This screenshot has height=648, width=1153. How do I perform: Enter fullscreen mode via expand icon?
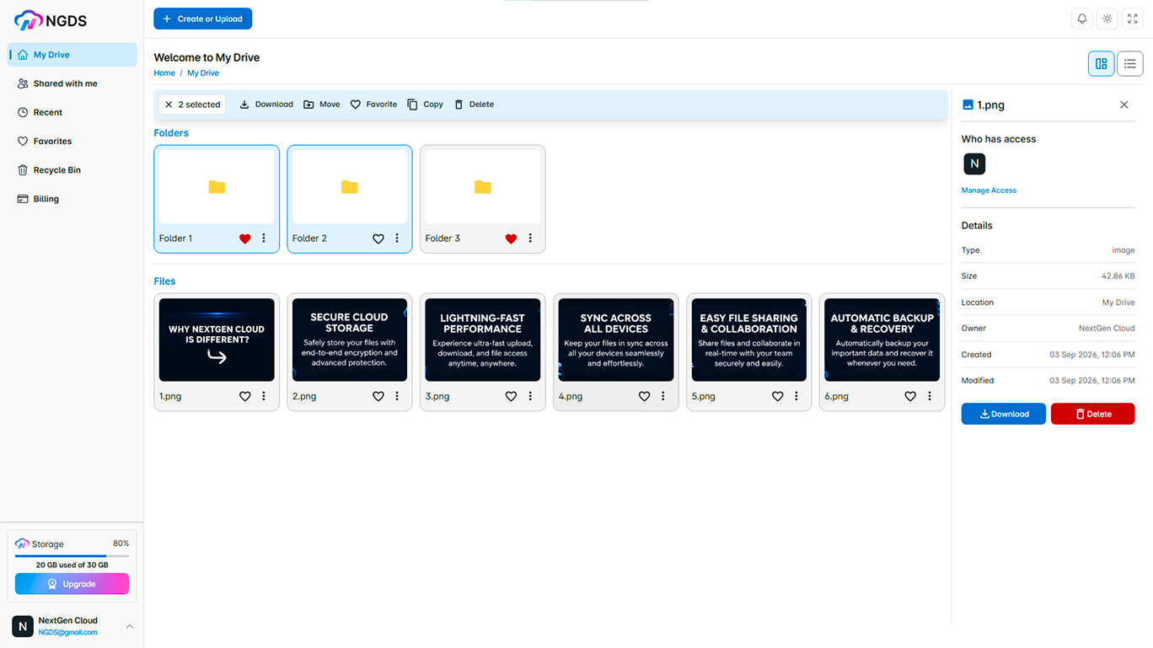(x=1133, y=19)
